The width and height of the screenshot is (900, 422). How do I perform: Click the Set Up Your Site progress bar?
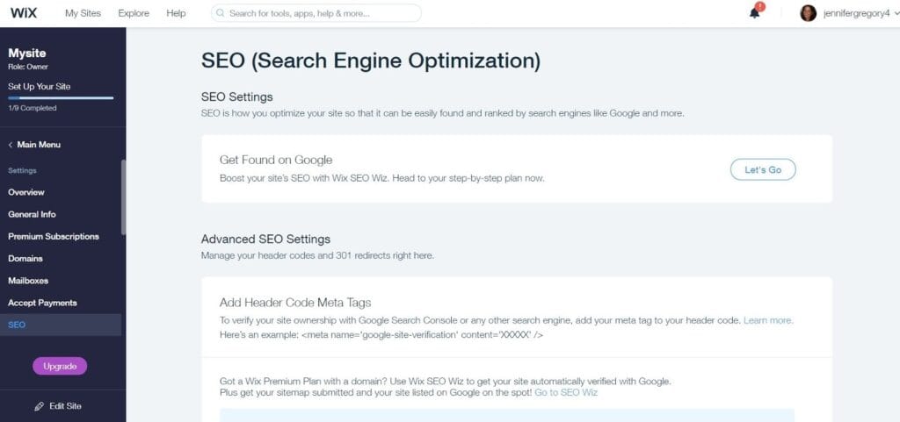pyautogui.click(x=61, y=98)
